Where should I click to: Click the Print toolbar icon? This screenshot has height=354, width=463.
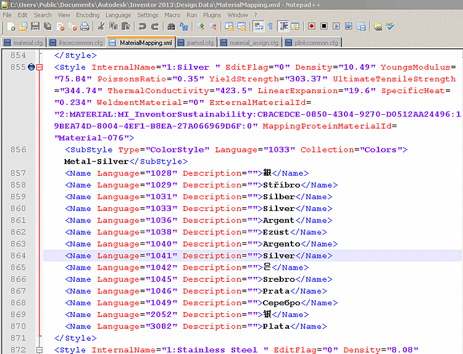tap(85, 27)
